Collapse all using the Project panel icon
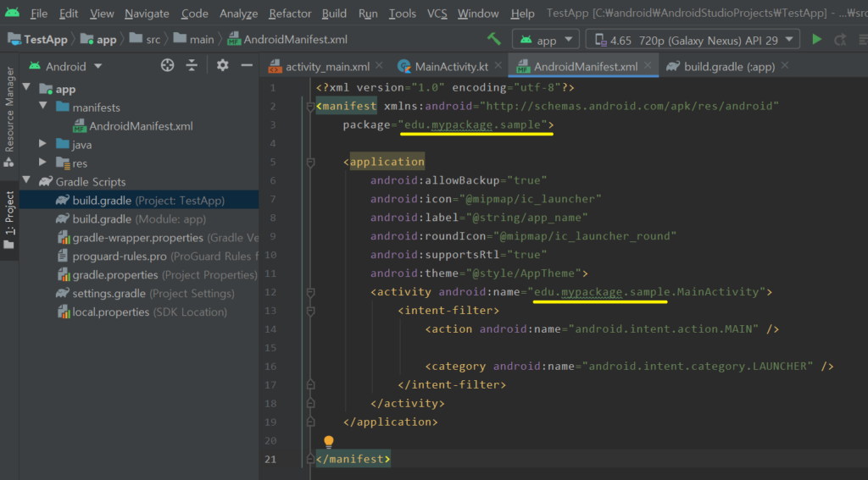 [192, 66]
